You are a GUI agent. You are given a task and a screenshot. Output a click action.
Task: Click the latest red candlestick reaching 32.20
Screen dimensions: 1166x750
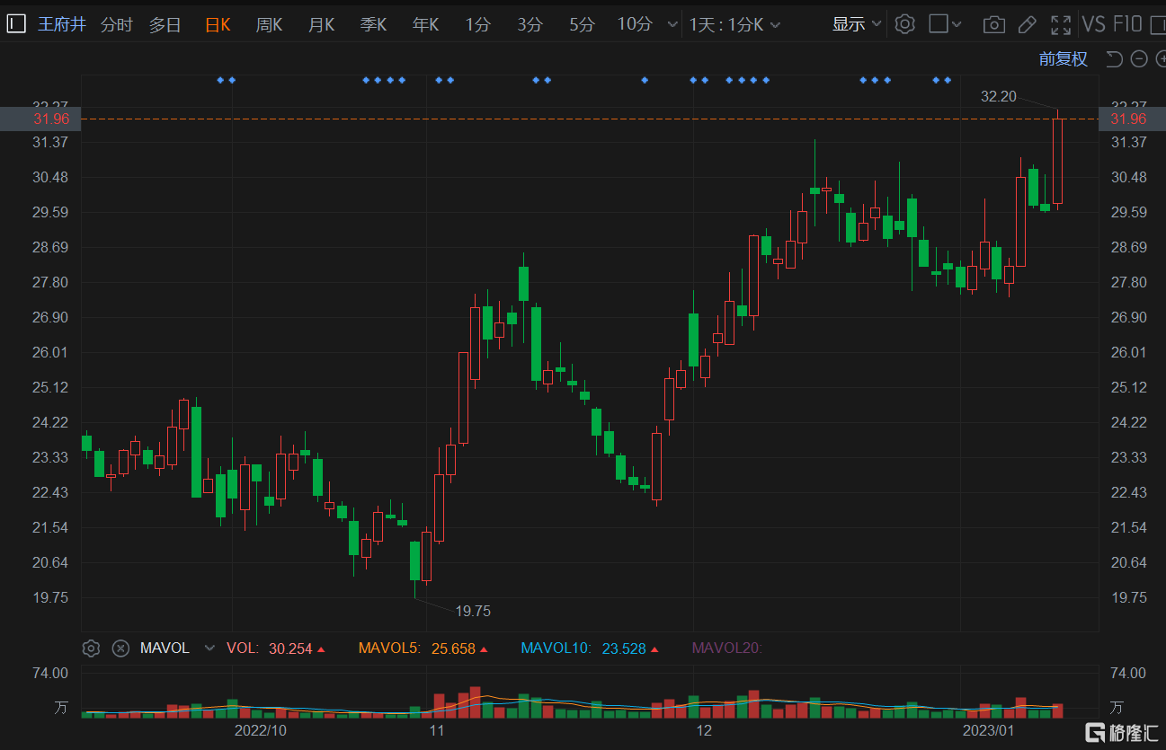pos(1058,159)
